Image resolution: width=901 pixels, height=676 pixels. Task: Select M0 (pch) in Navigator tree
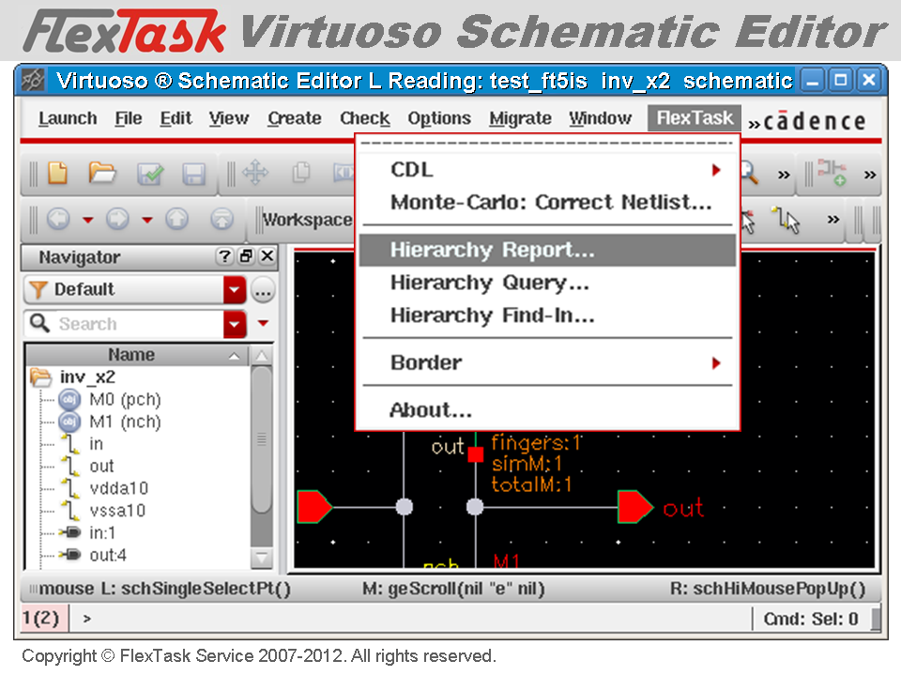[125, 399]
